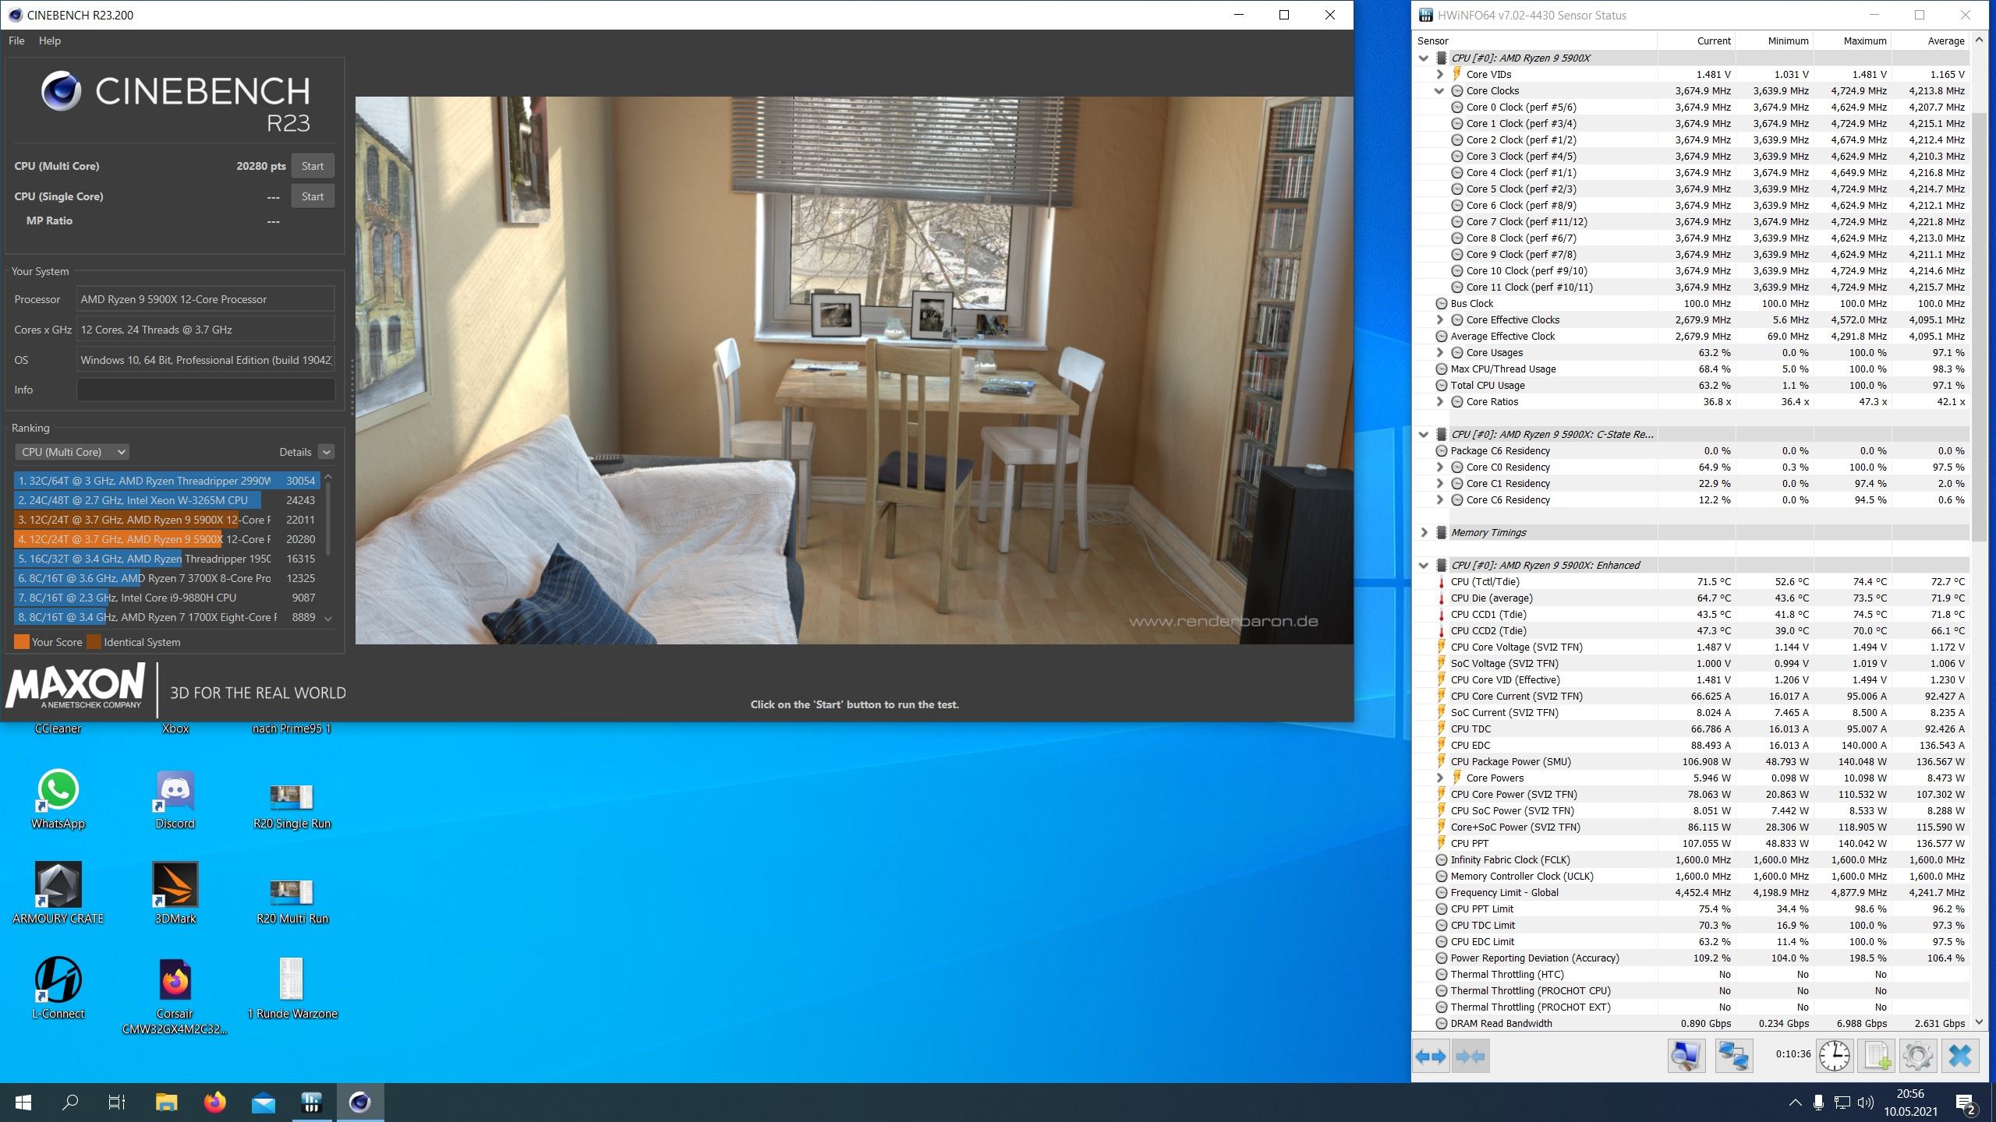Open HWiNFO sensor settings gear icon
The width and height of the screenshot is (1996, 1122).
[1918, 1057]
